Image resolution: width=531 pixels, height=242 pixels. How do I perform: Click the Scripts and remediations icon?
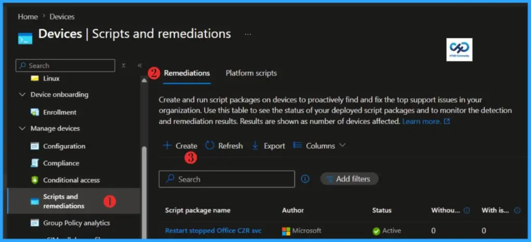click(x=35, y=202)
